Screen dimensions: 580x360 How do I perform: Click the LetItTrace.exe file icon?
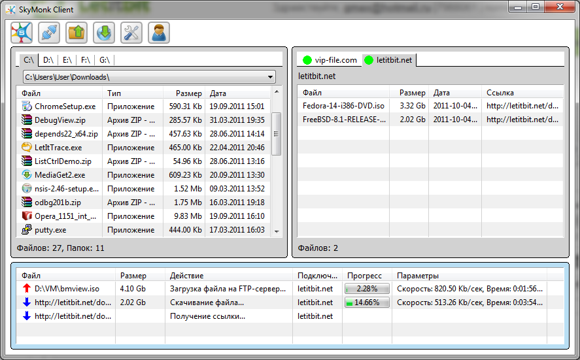coord(27,147)
